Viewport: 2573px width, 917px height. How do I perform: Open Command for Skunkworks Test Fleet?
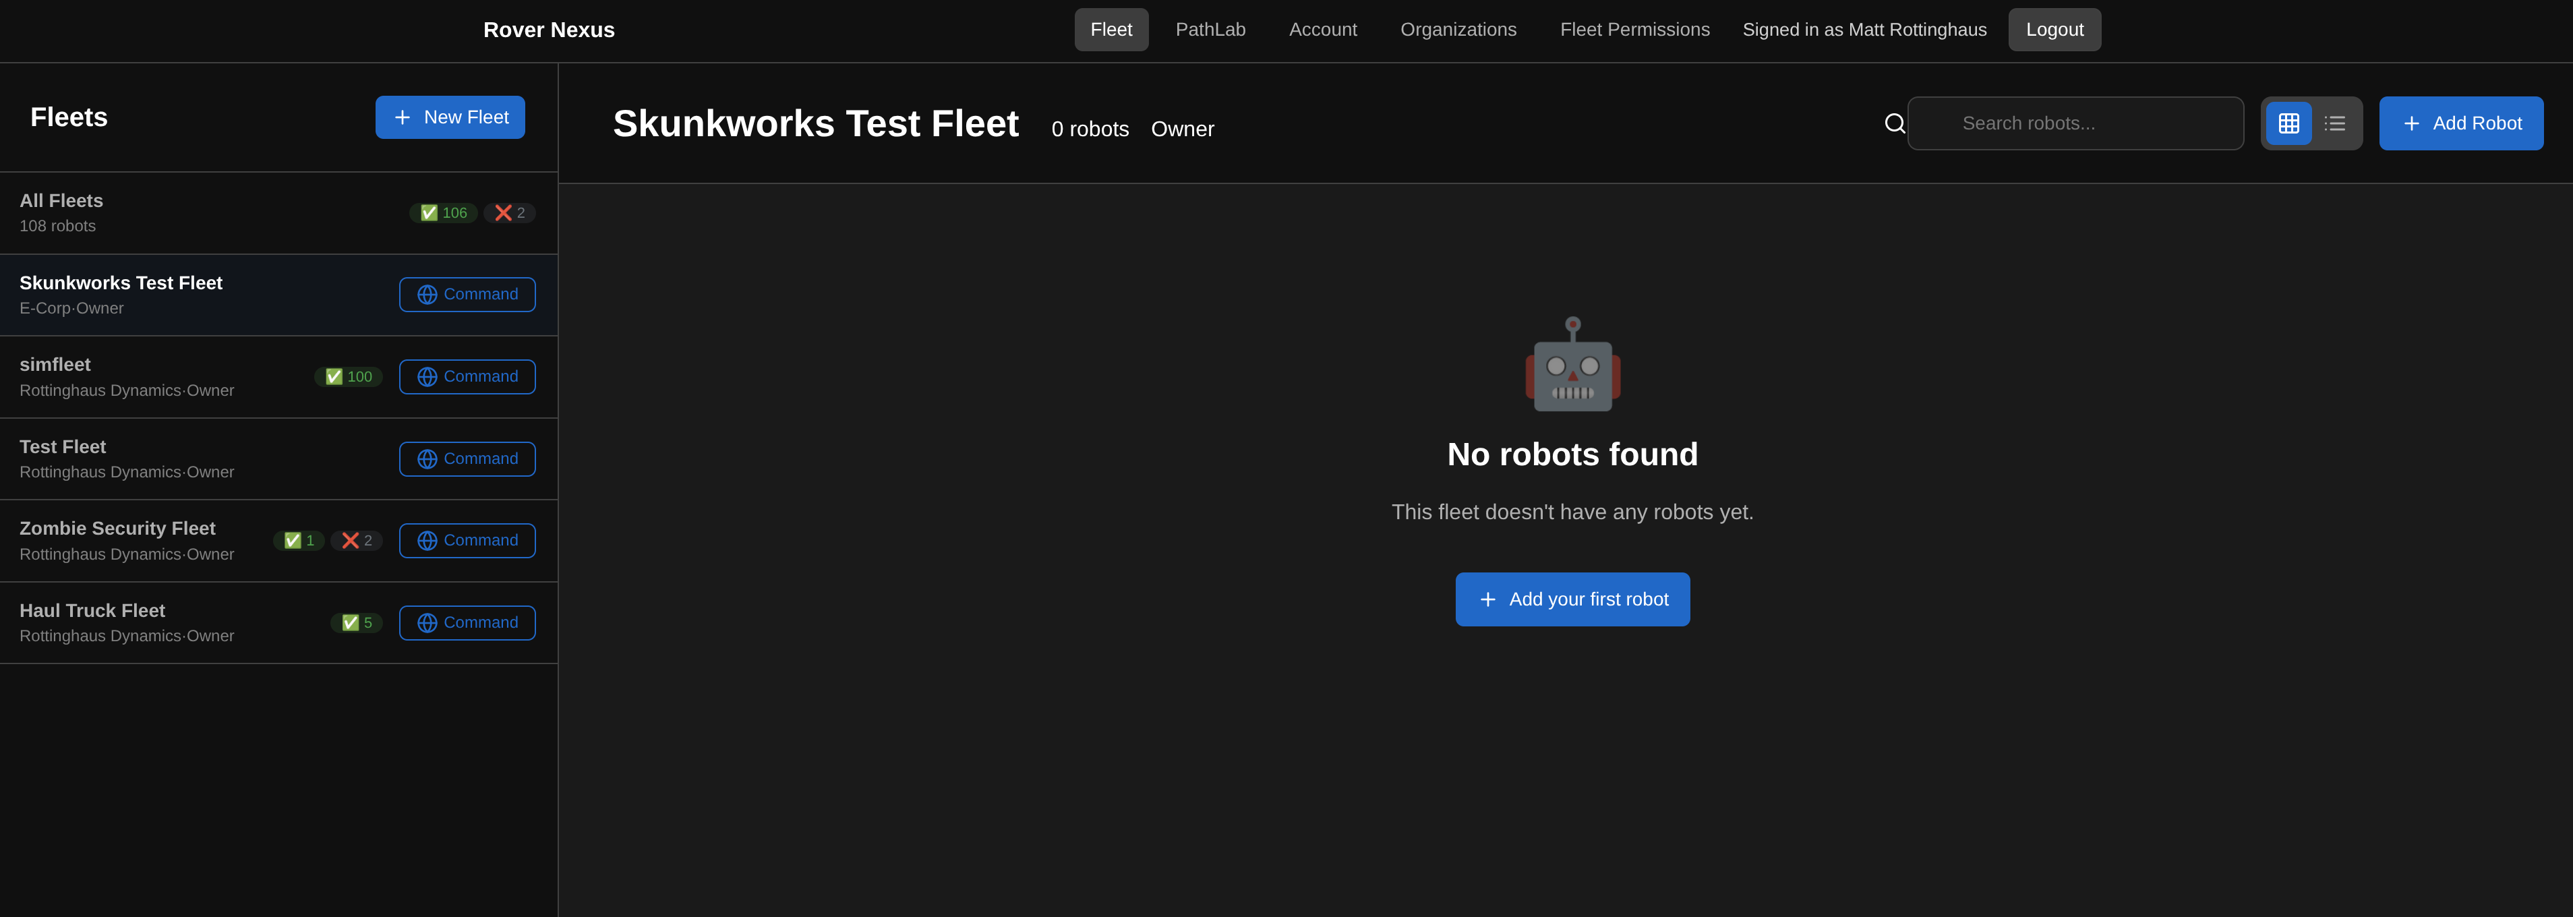467,295
